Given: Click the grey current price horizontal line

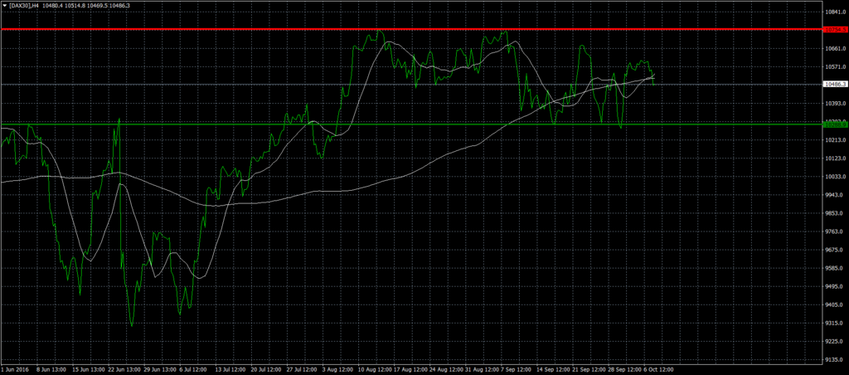Looking at the screenshot, I should pyautogui.click(x=249, y=84).
